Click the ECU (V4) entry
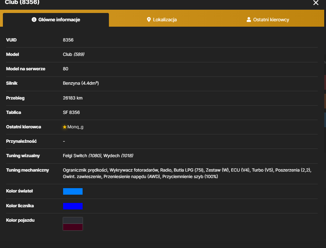Screen dimensions: 326x248 click(x=240, y=170)
